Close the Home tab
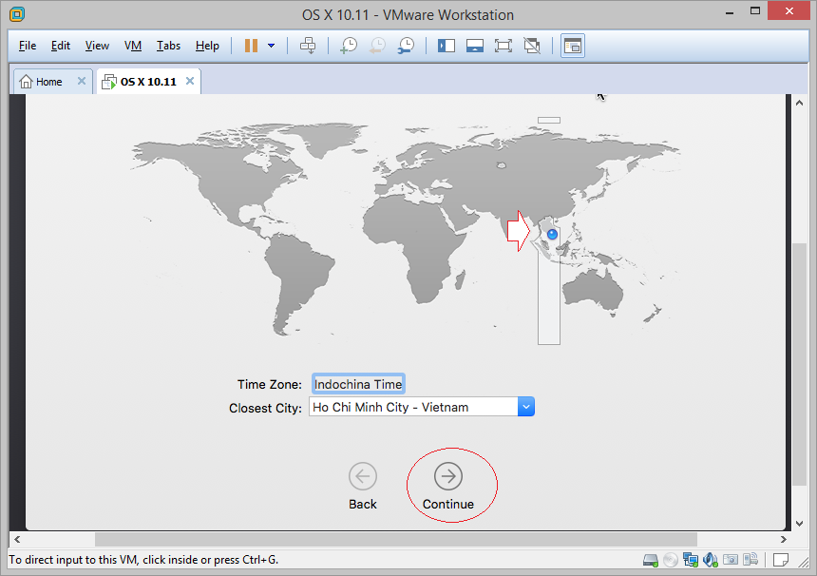This screenshot has width=817, height=576. click(82, 81)
